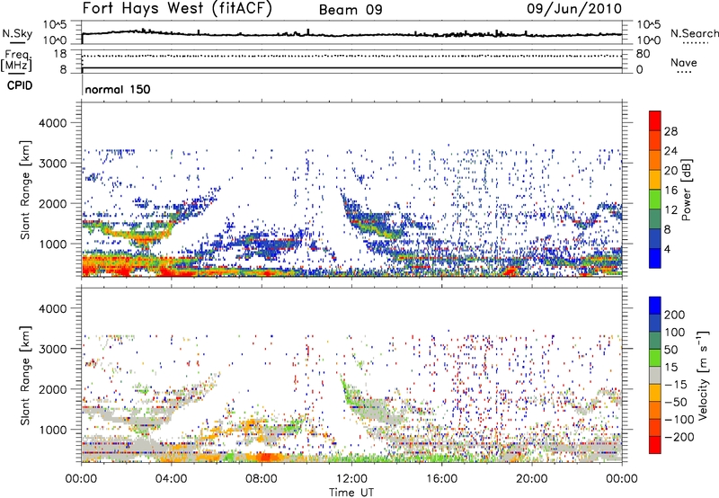This screenshot has width=719, height=498.
Task: Select the "200" value on the Velocity colorbar
Action: [675, 315]
